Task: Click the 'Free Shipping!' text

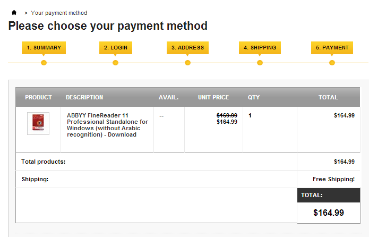Action: (x=333, y=179)
